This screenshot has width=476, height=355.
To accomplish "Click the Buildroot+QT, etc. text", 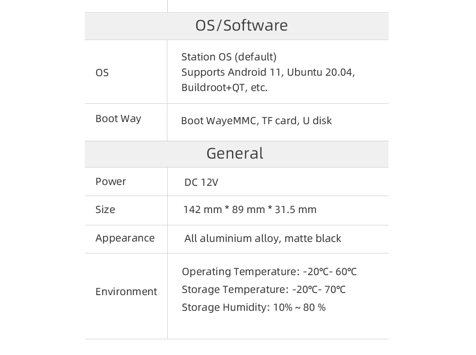I will tap(224, 88).
